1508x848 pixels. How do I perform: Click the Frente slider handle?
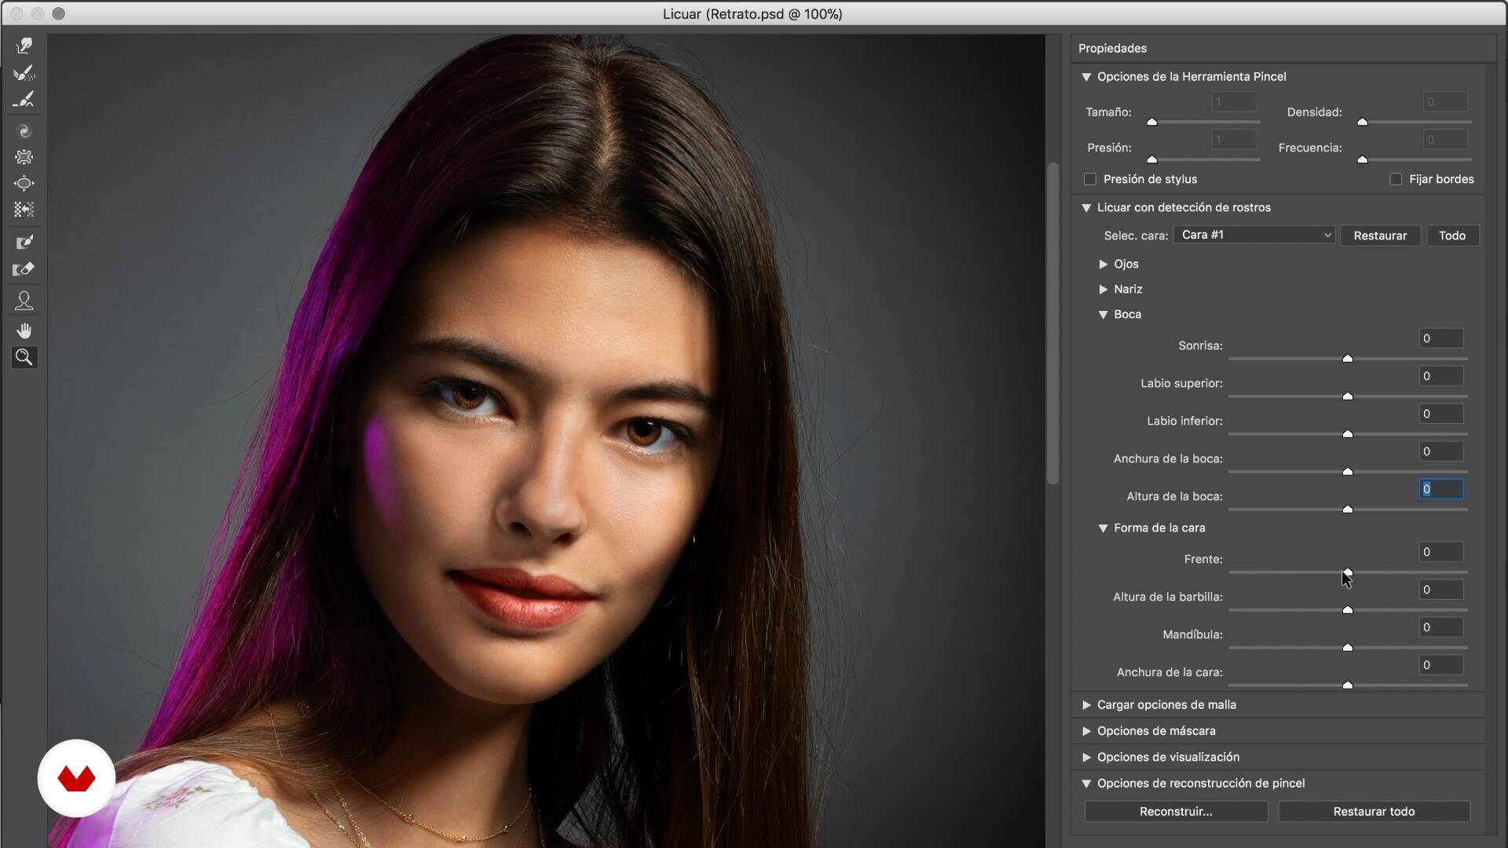[1348, 572]
